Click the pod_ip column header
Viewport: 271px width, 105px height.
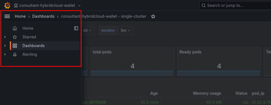tap(258, 94)
